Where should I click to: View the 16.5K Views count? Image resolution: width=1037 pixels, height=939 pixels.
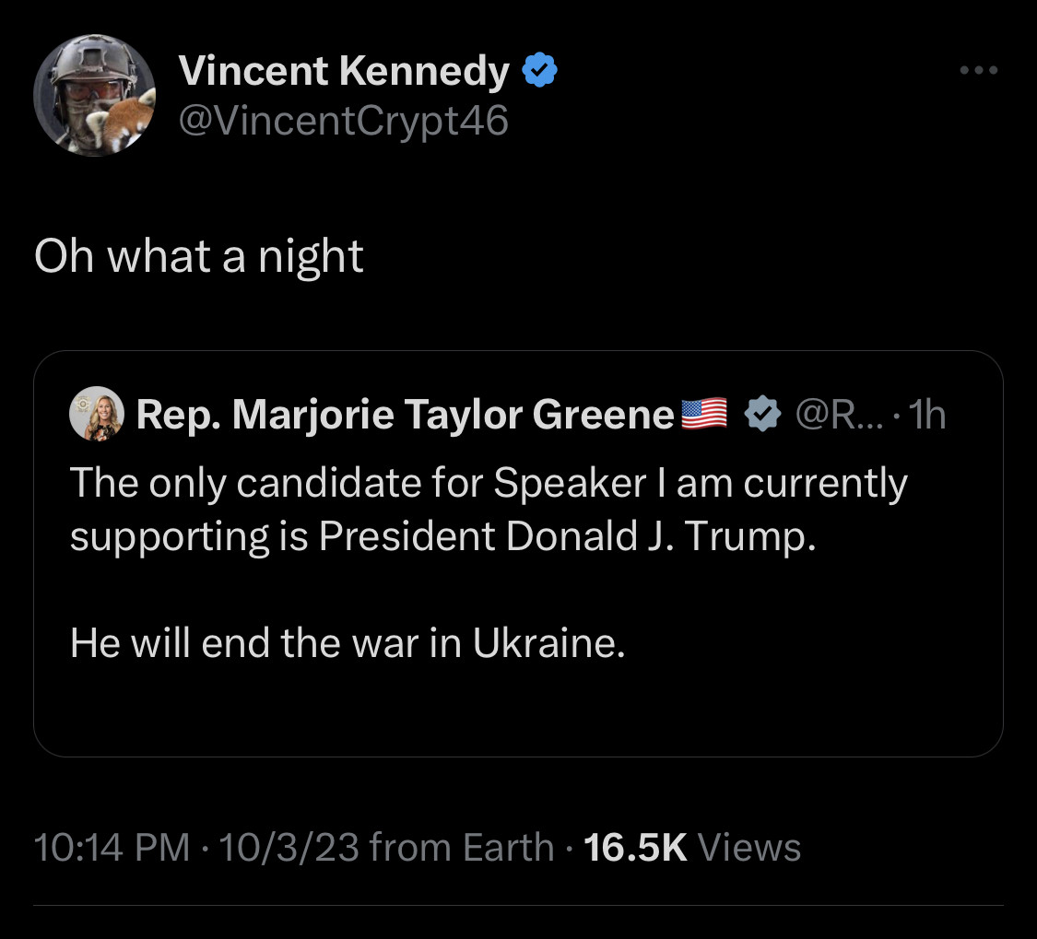[692, 847]
